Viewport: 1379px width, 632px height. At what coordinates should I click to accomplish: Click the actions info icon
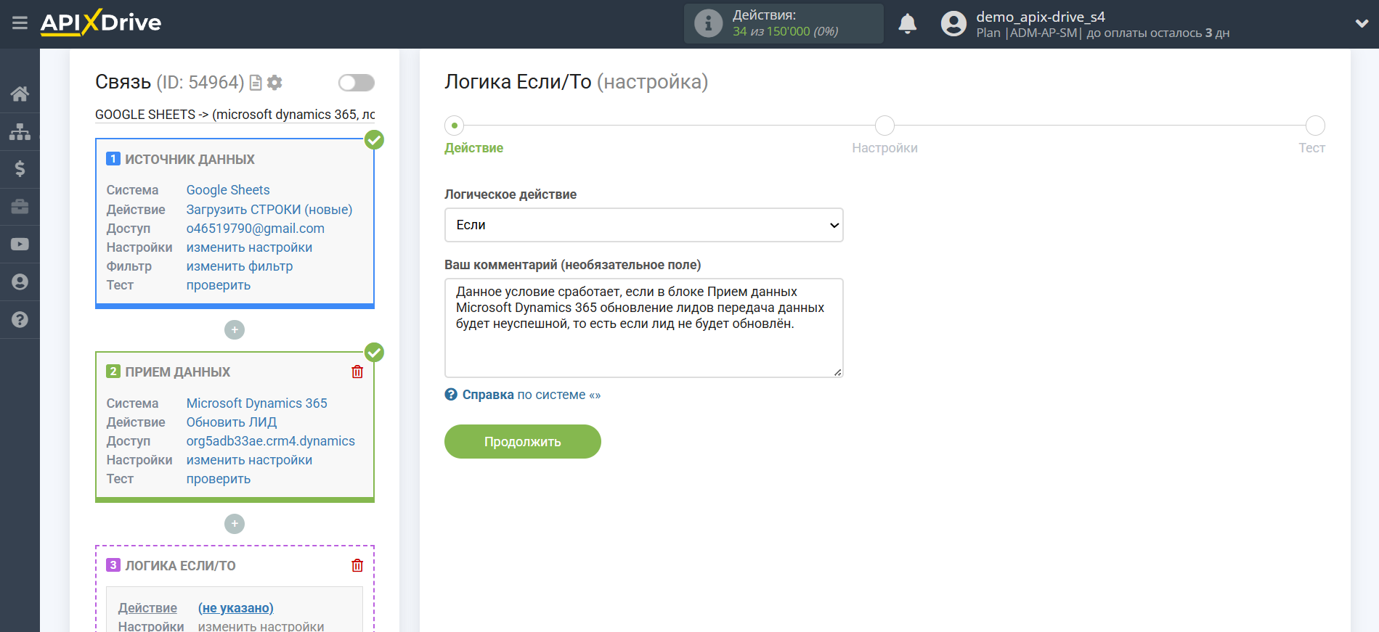tap(708, 23)
